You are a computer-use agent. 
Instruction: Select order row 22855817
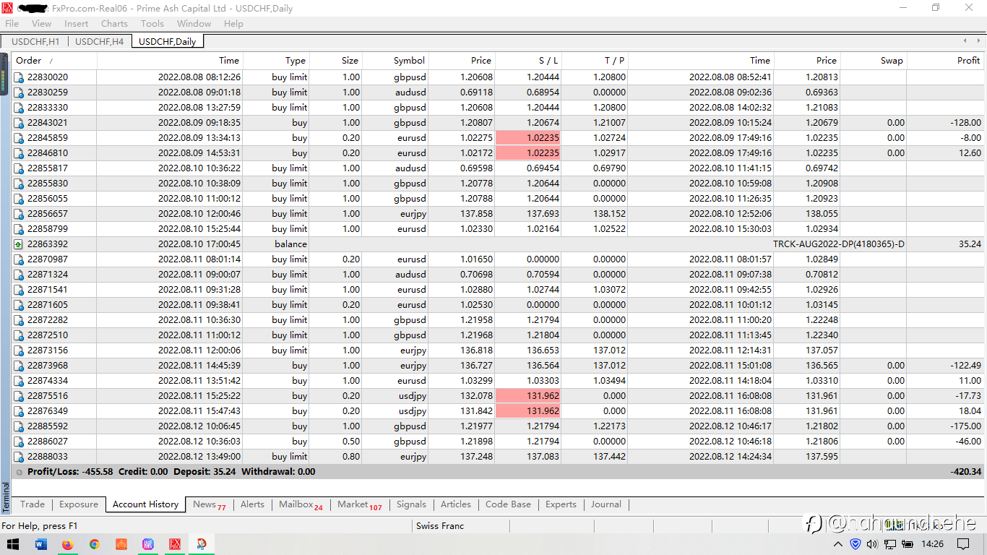(498, 168)
